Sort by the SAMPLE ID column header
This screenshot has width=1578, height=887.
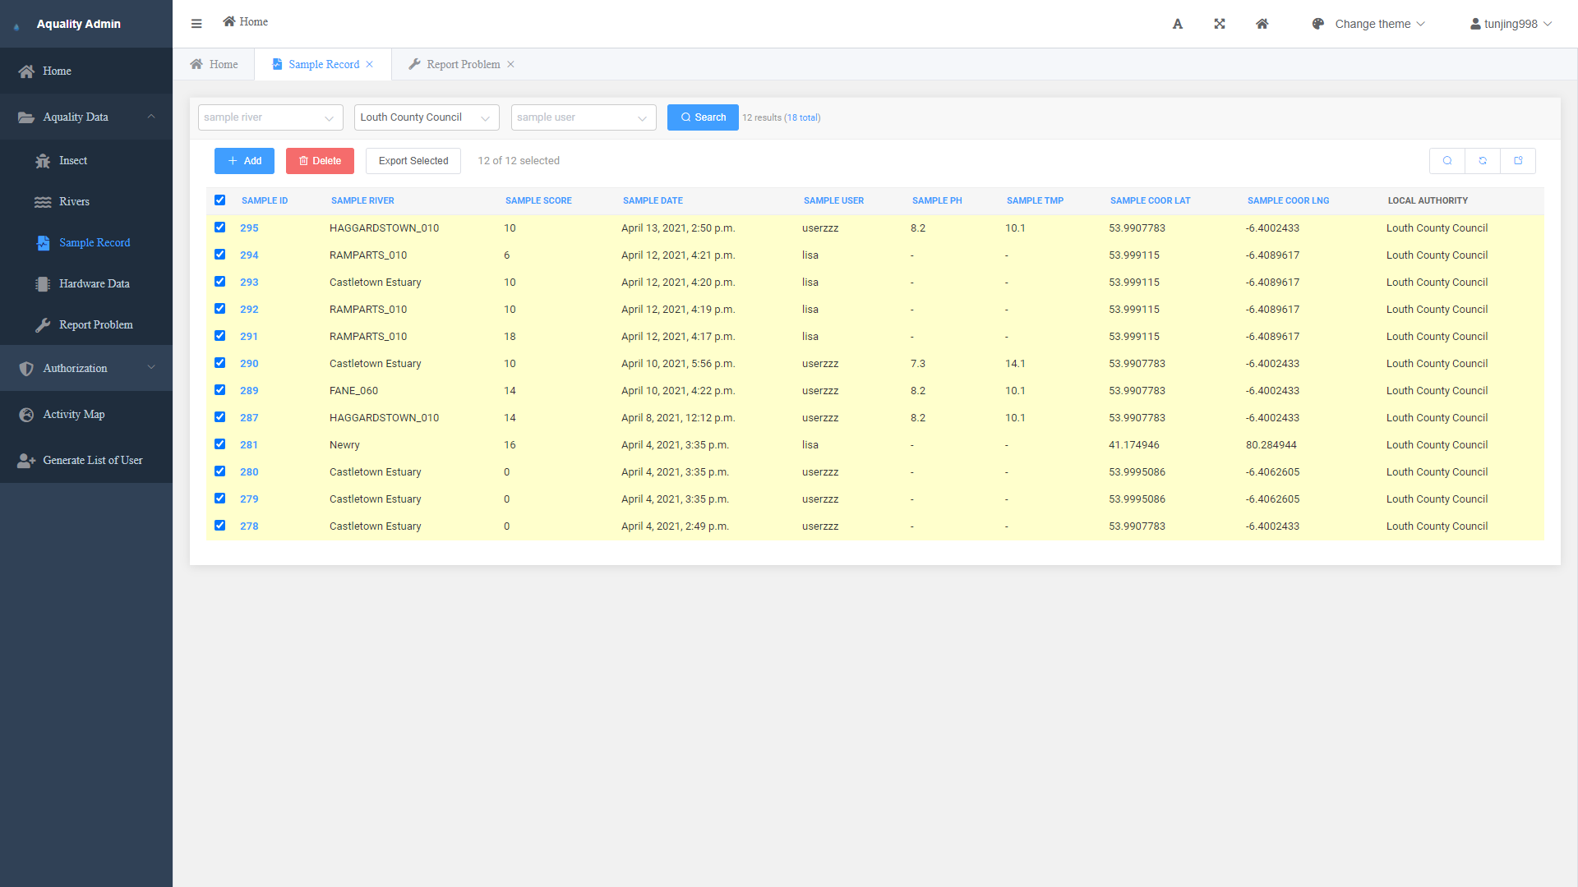pos(265,200)
